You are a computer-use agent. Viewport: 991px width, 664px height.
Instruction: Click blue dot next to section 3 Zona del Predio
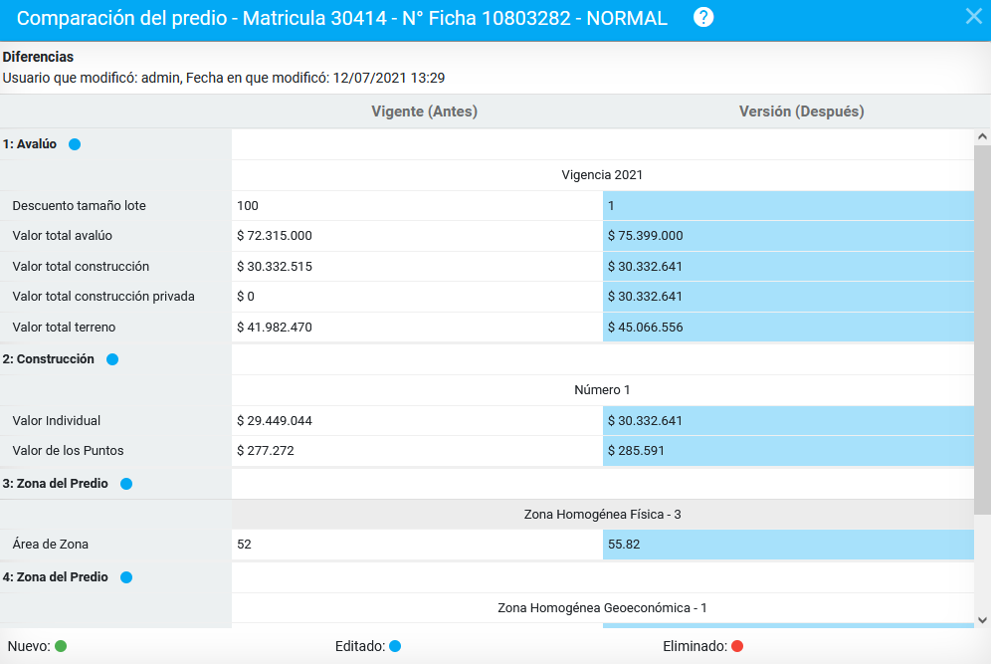(x=126, y=484)
